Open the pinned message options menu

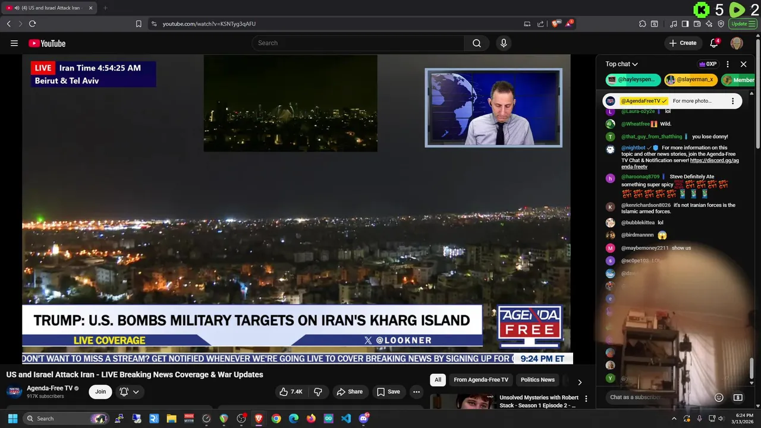point(732,101)
